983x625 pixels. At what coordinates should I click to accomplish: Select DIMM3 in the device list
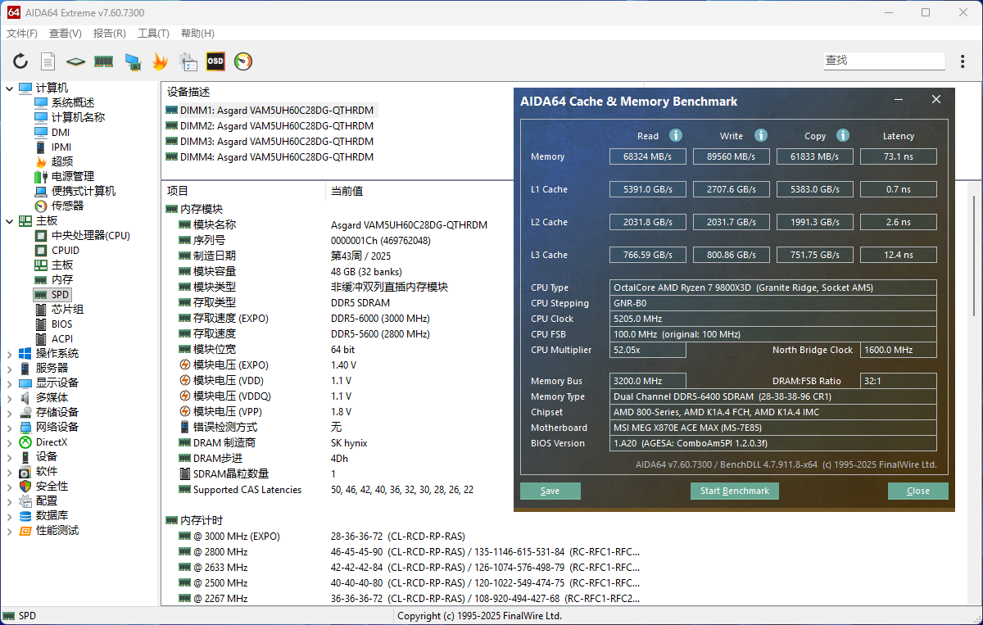tap(277, 142)
